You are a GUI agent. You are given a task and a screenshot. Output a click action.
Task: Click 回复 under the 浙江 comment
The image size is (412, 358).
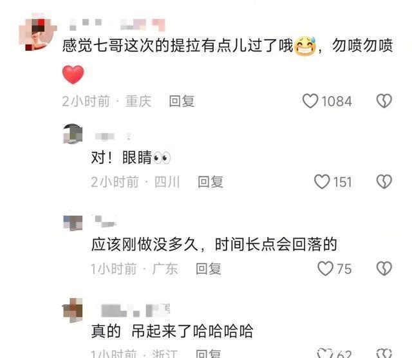click(x=209, y=353)
